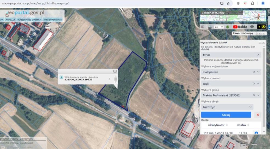Open the ANALIZY menu
The width and height of the screenshot is (270, 149).
10,20
